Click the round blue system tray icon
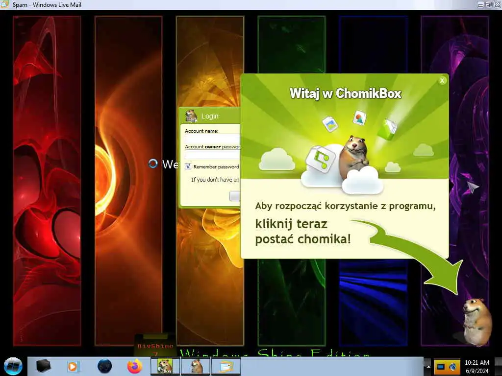This screenshot has height=376, width=502. pos(453,366)
